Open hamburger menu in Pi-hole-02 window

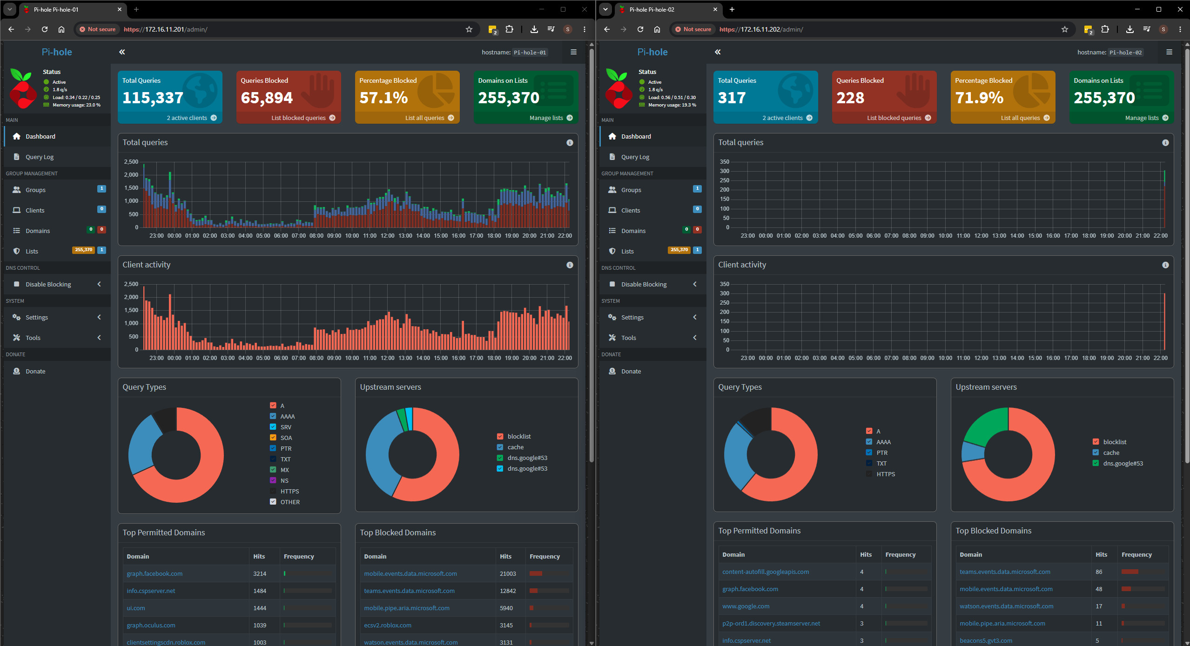coord(1169,52)
